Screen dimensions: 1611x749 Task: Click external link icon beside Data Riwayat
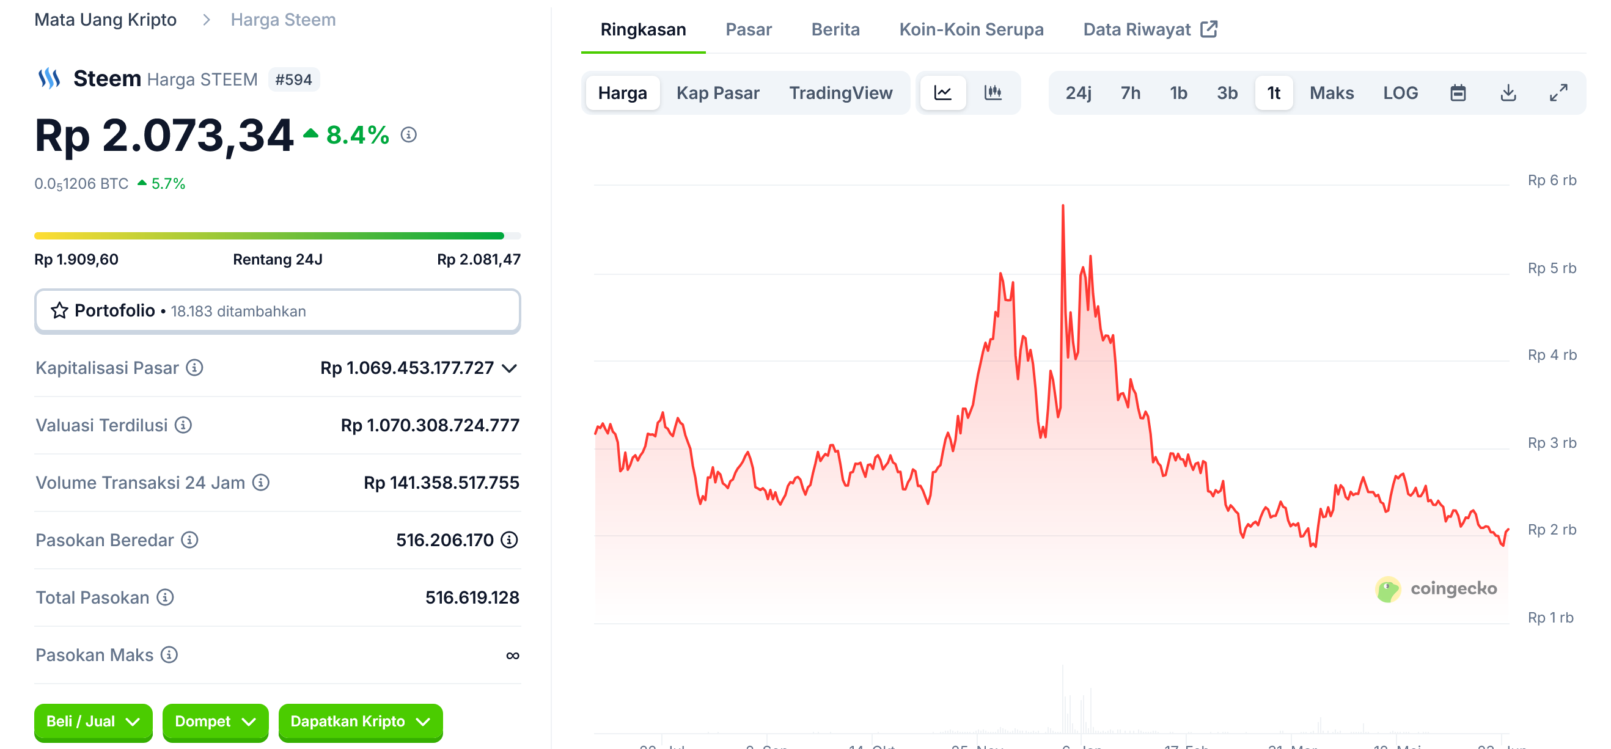click(x=1209, y=29)
